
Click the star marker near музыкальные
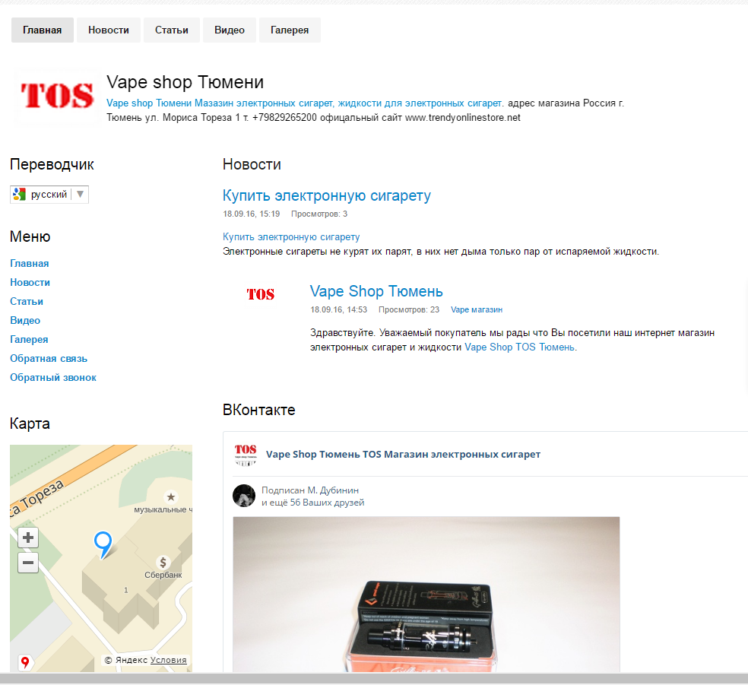click(x=171, y=497)
